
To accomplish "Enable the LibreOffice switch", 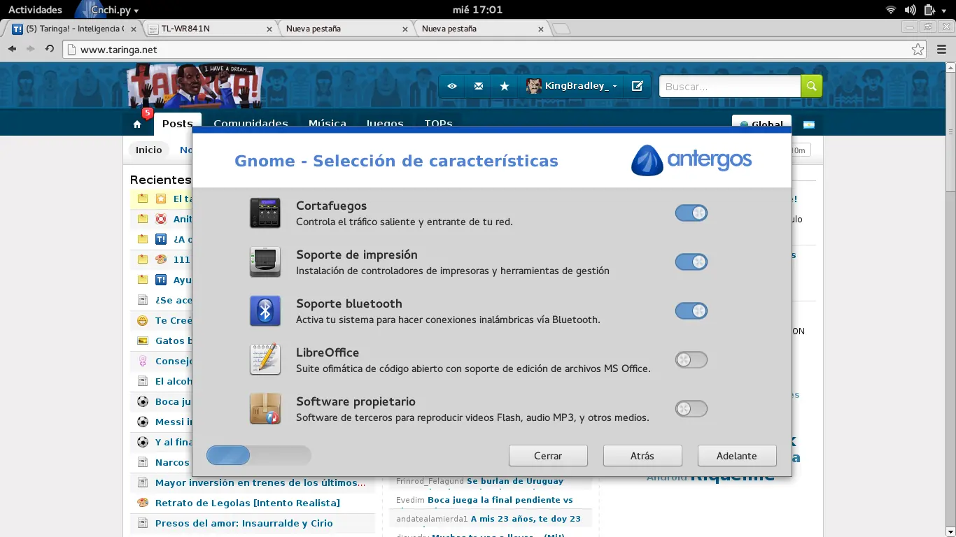I will (691, 359).
